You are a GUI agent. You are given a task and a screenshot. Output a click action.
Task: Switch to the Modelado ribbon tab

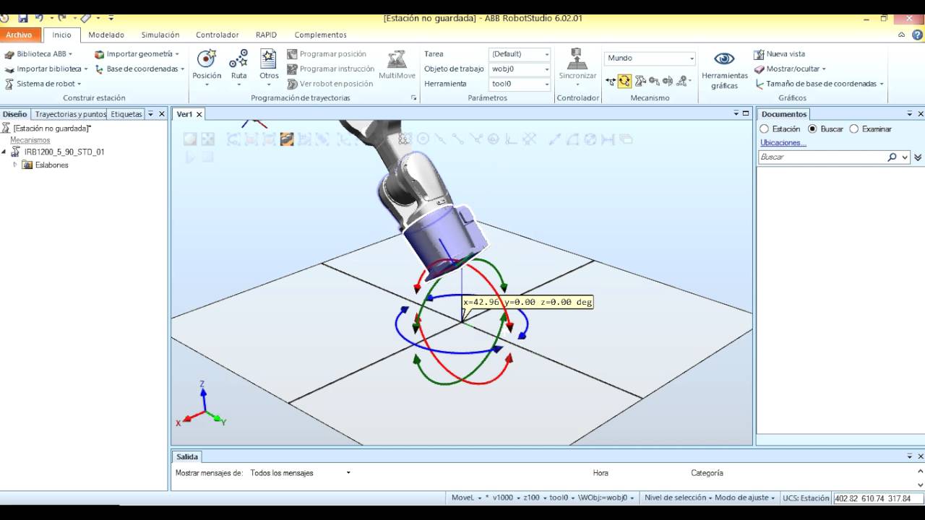point(106,35)
